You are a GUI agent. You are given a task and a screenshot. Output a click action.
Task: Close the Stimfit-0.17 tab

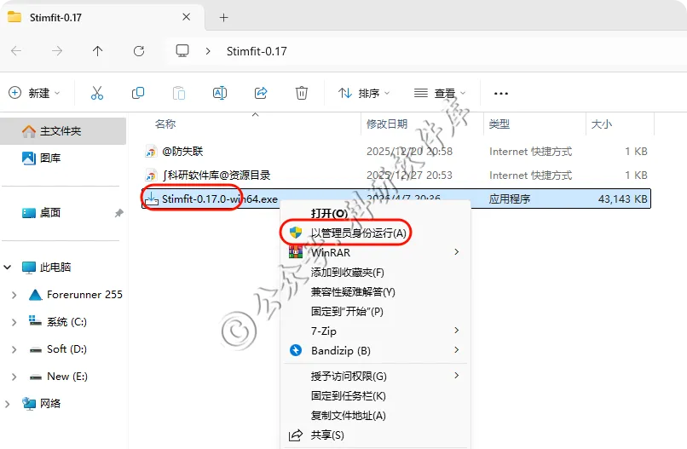[x=186, y=17]
